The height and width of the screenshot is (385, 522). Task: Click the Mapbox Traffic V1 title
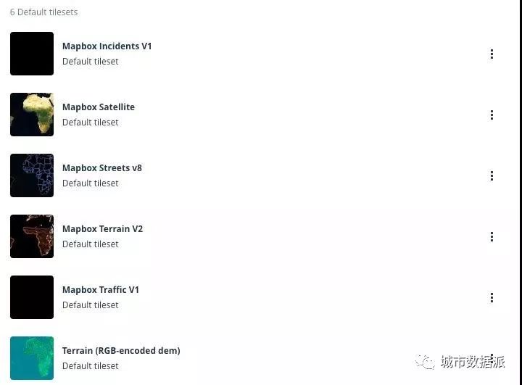point(100,290)
